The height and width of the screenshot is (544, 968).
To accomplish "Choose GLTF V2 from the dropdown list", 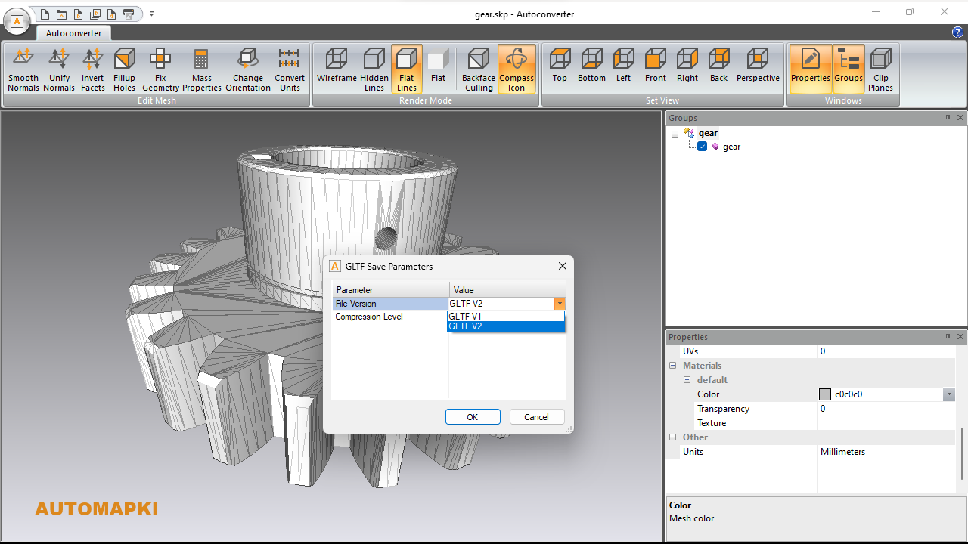I will 506,326.
